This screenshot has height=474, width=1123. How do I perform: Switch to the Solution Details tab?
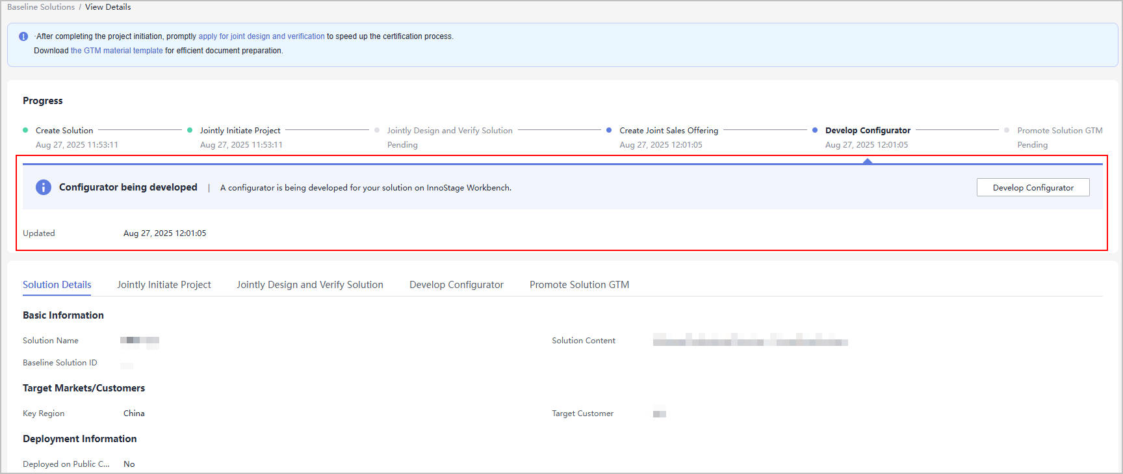tap(57, 285)
